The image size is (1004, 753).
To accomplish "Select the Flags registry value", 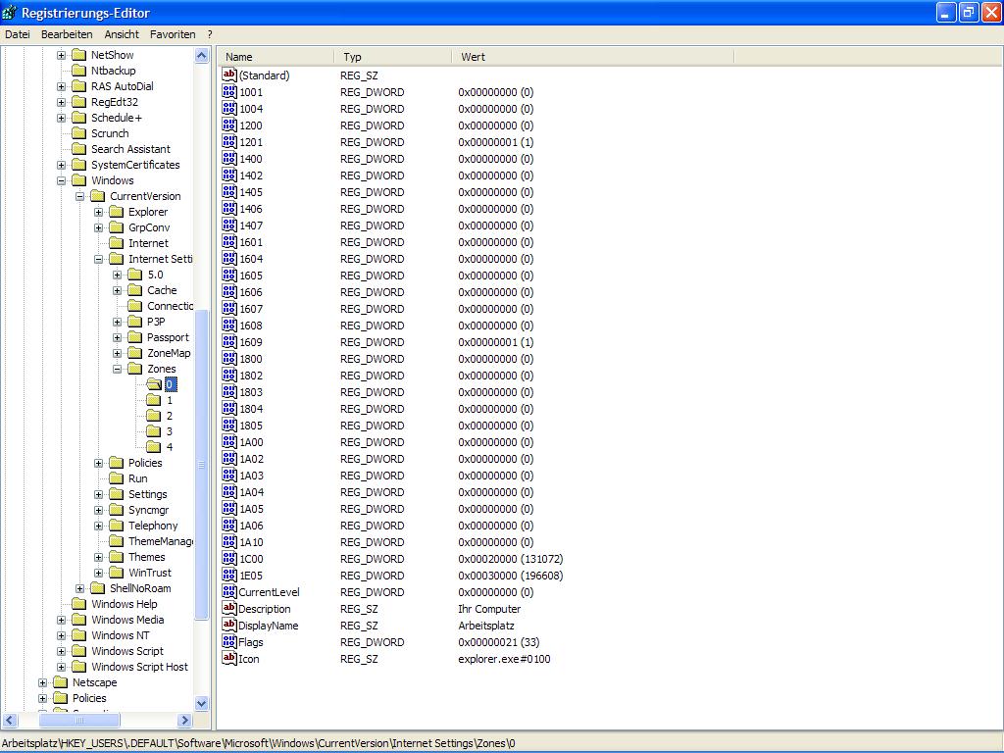I will tap(251, 642).
